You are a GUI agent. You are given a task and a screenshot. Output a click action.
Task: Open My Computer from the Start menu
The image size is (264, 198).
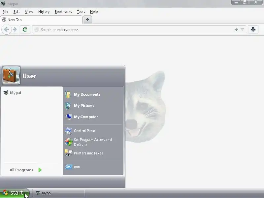click(x=93, y=117)
